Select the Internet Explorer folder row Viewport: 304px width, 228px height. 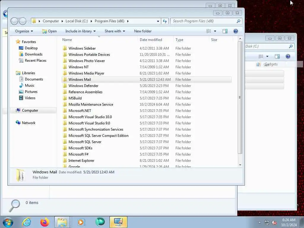(x=147, y=161)
